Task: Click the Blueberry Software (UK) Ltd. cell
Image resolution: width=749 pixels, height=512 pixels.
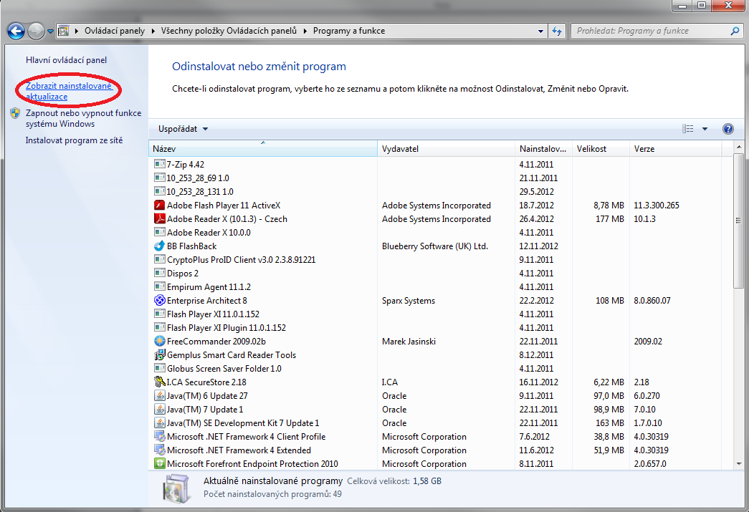Action: [434, 246]
